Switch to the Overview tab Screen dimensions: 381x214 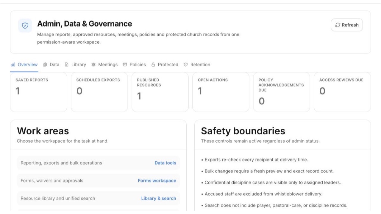[x=24, y=64]
